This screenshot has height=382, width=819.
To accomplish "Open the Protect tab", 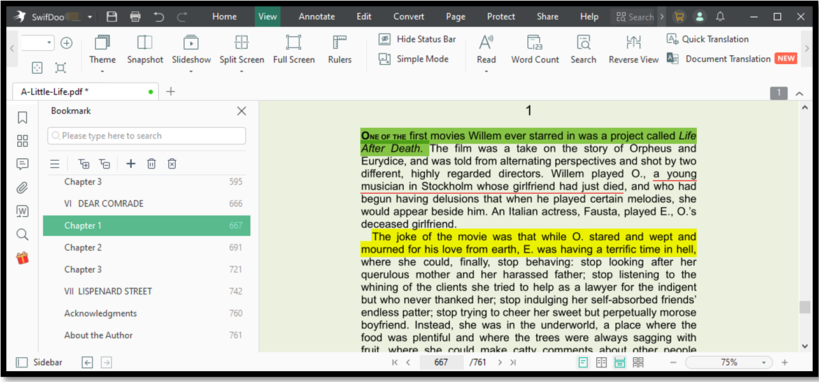I will pyautogui.click(x=501, y=17).
